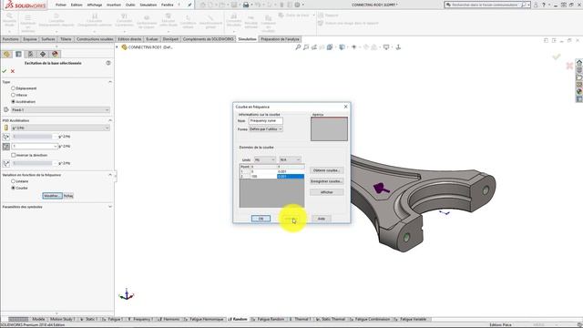
Task: Select the Accélération radio button
Action: point(14,101)
